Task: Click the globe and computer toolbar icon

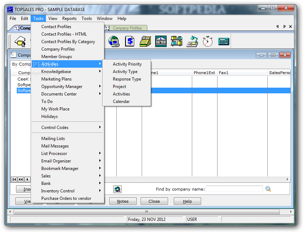Action: 114,41
